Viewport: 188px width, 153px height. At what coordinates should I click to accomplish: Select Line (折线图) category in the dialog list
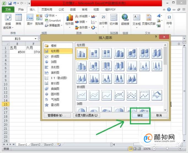click(x=58, y=57)
